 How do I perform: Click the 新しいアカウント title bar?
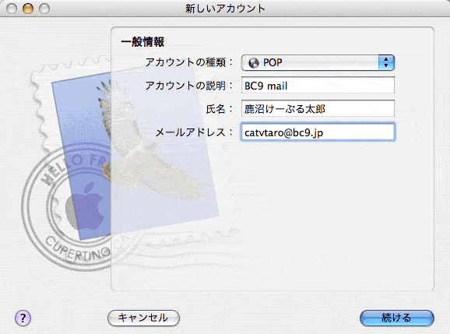pos(225,9)
